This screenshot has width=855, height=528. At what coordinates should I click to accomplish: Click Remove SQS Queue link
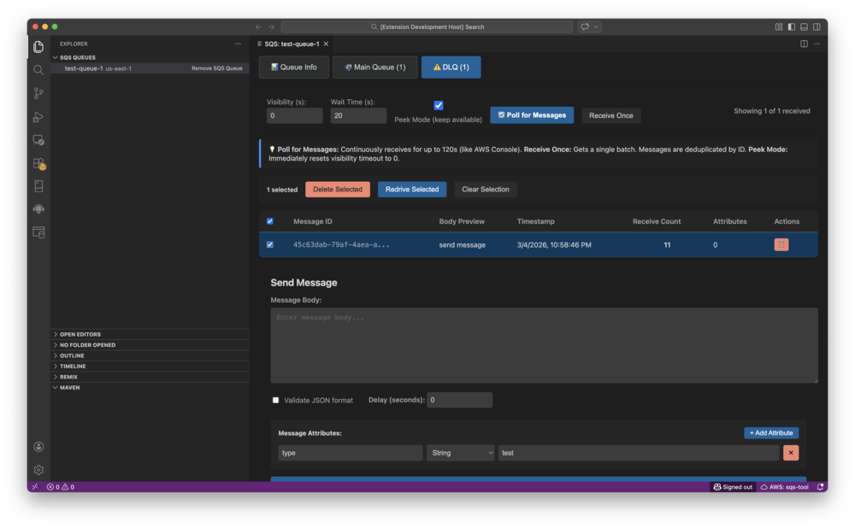click(217, 68)
